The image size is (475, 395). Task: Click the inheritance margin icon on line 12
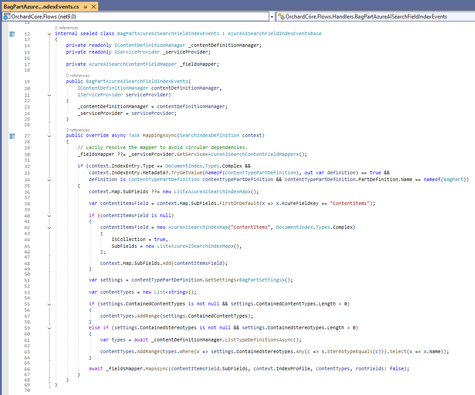click(x=12, y=34)
